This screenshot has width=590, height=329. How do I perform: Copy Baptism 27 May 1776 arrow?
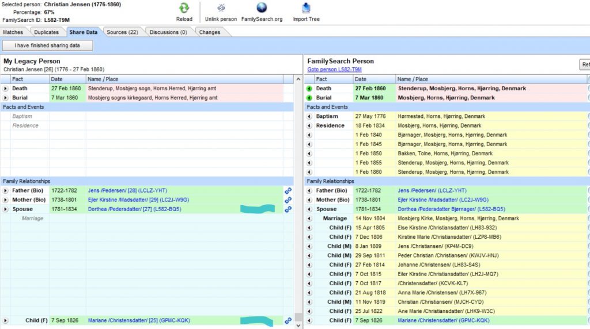click(309, 116)
